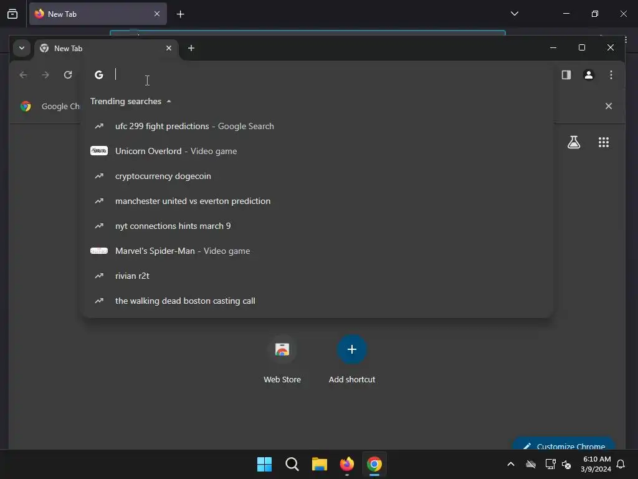Open the OneDrive tray icon
Viewport: 638px width, 479px height.
[531, 464]
